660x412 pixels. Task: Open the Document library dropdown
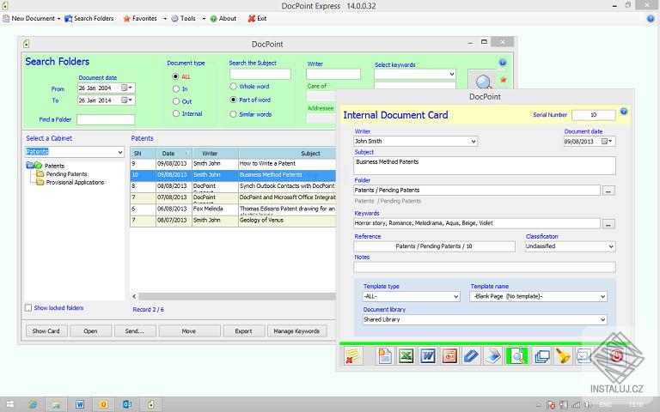click(x=602, y=319)
